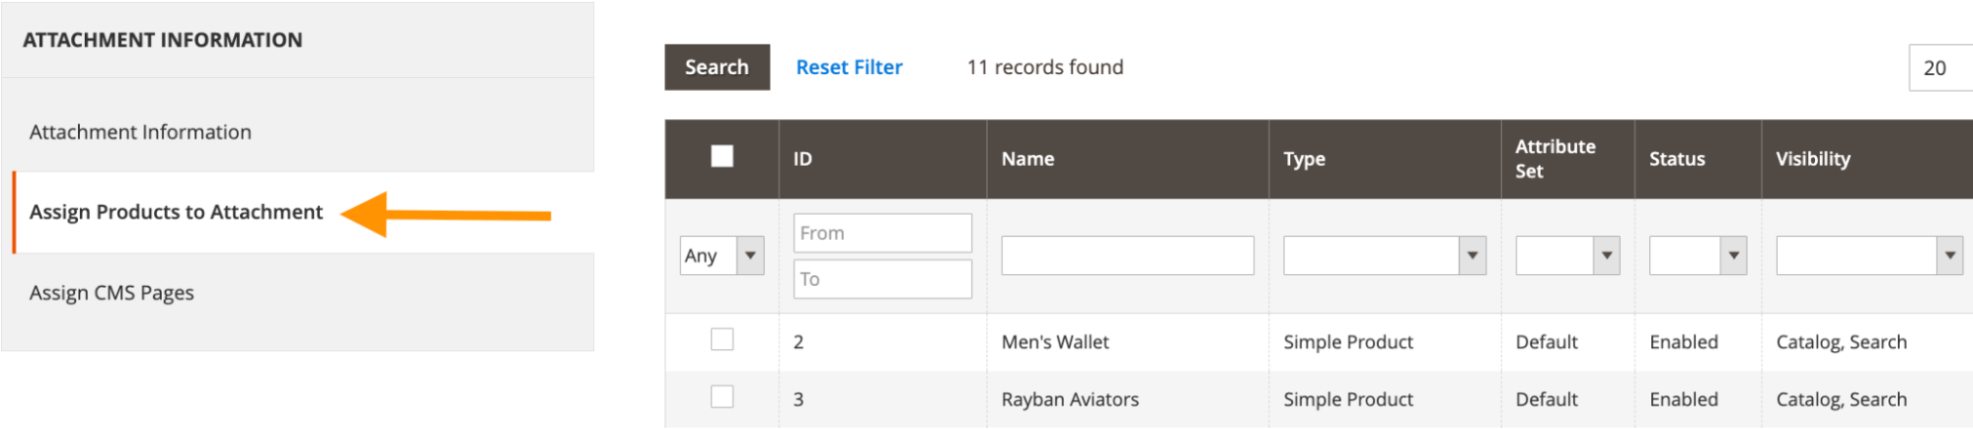Click the ATTACHMENT INFORMATION panel heading

[163, 40]
